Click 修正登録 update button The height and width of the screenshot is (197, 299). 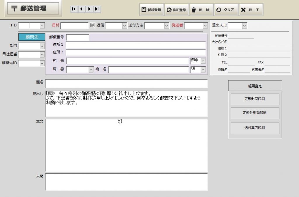pyautogui.click(x=176, y=10)
